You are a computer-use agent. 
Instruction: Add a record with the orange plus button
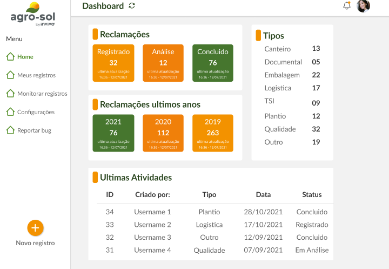35,228
